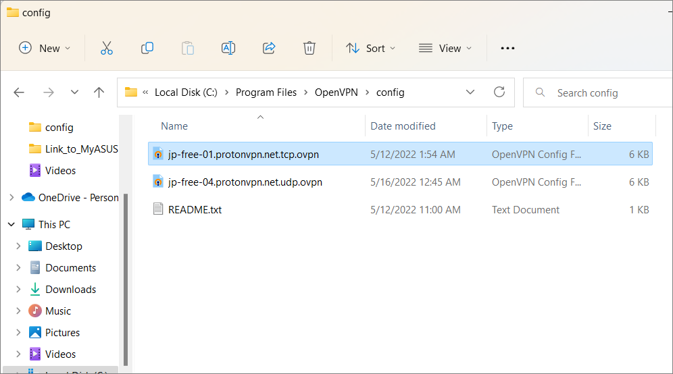
Task: Go up one folder level
Action: (99, 92)
